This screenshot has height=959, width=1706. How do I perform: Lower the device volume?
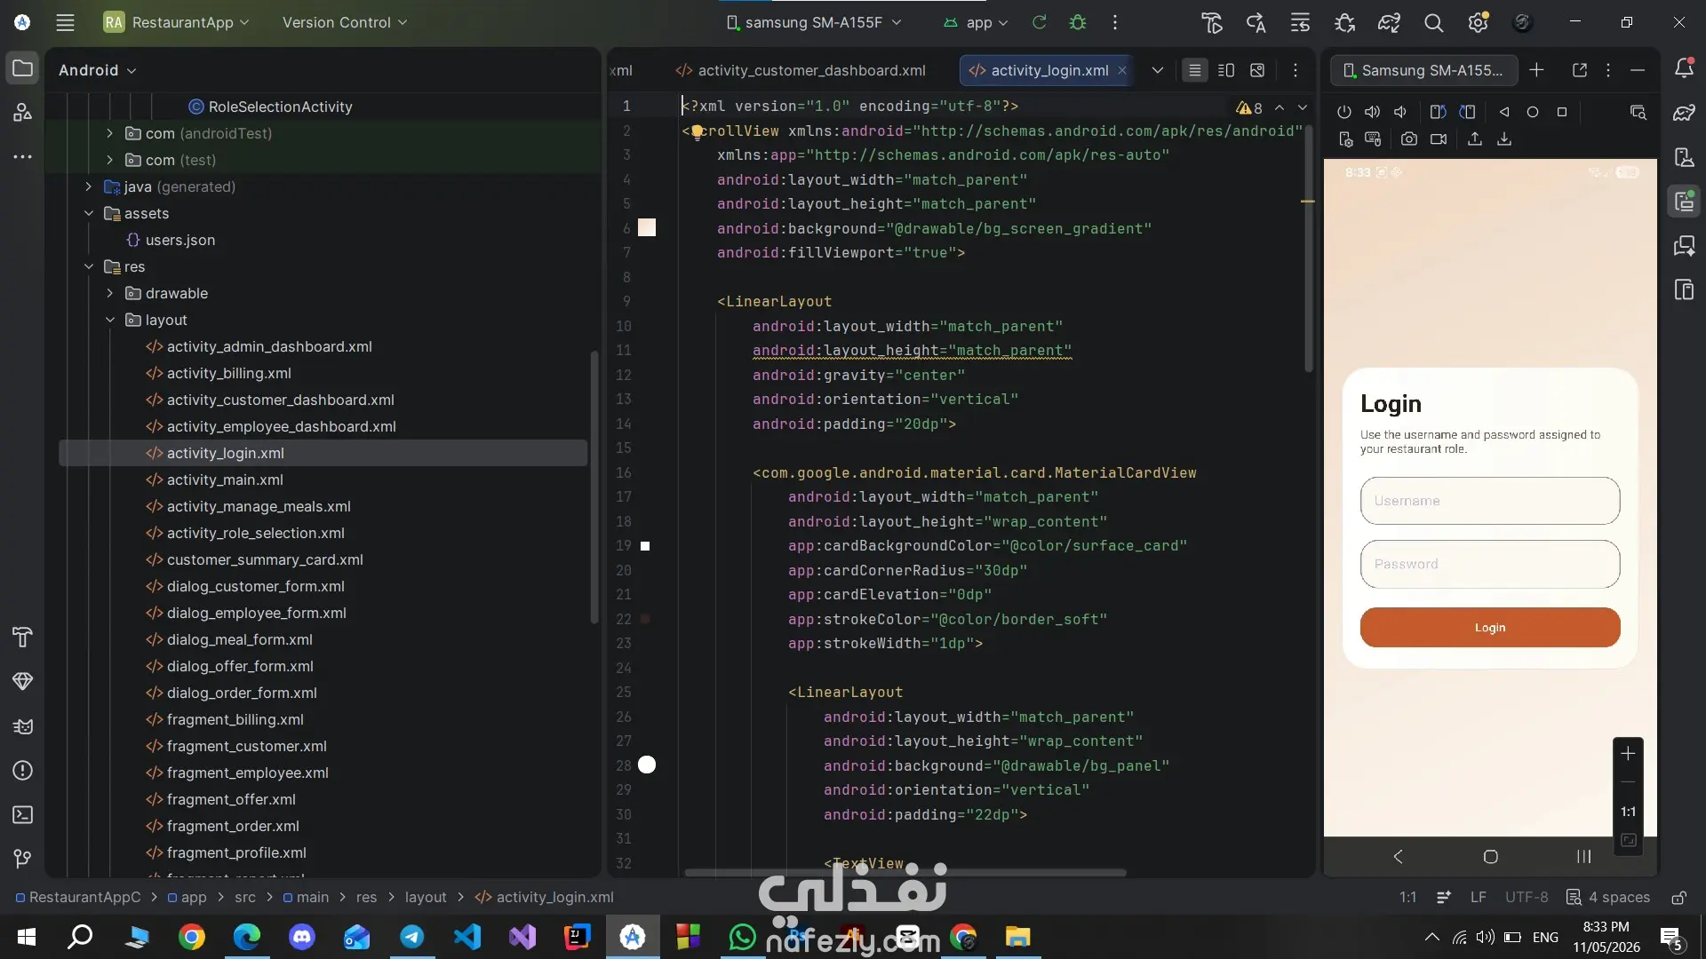(1400, 112)
